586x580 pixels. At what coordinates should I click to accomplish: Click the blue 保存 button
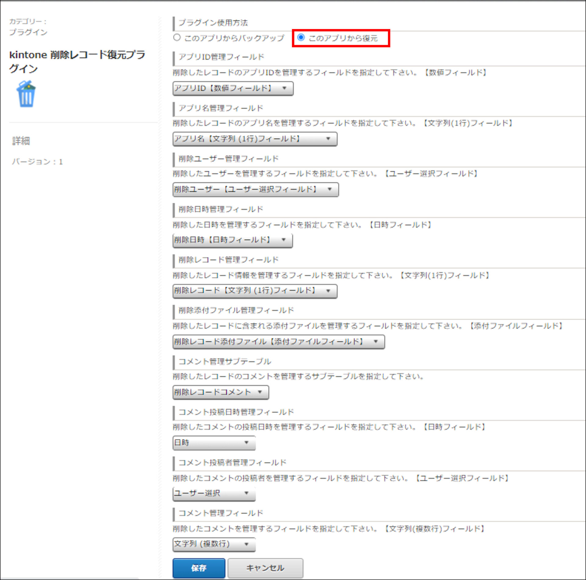pyautogui.click(x=199, y=568)
